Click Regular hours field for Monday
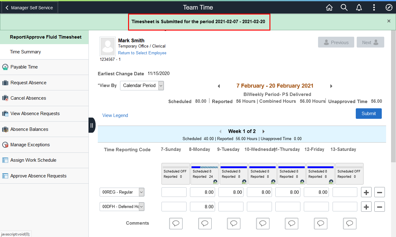This screenshot has height=237, width=396. [202, 192]
